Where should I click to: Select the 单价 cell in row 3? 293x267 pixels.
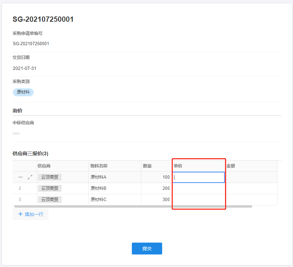coord(198,199)
